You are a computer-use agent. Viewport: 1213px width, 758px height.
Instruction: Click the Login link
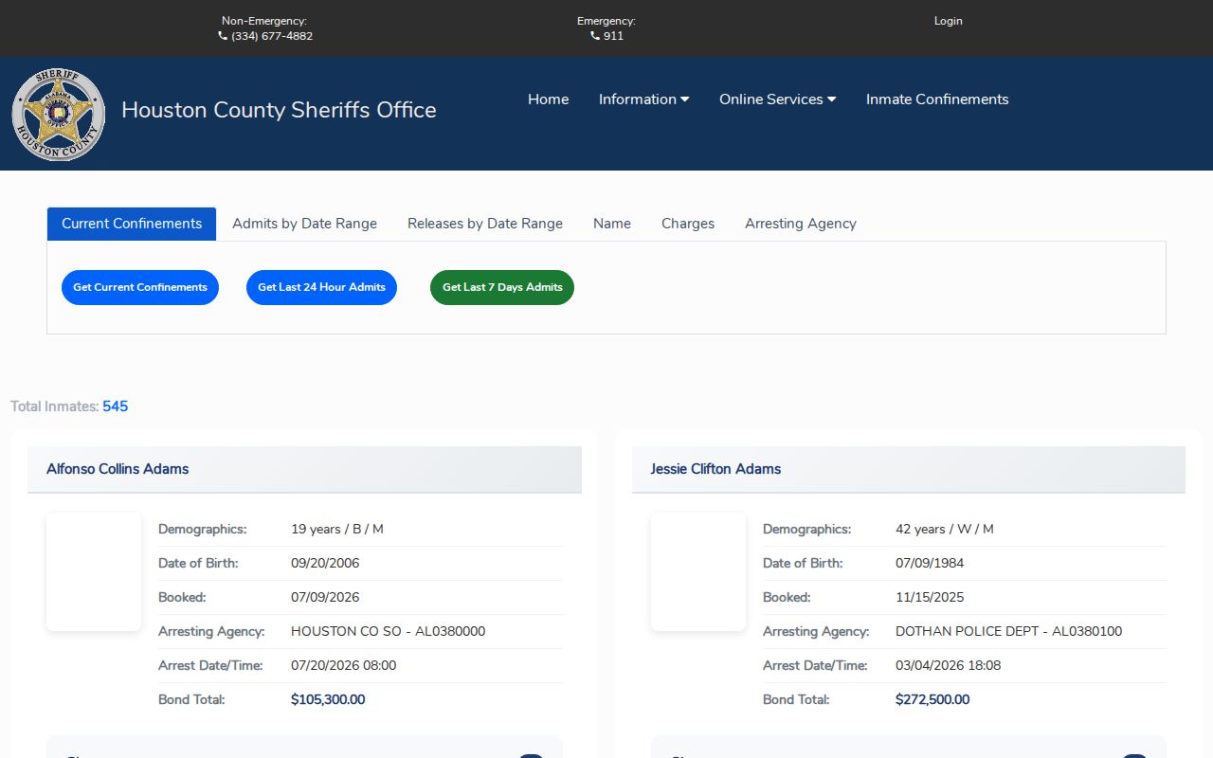pyautogui.click(x=949, y=21)
